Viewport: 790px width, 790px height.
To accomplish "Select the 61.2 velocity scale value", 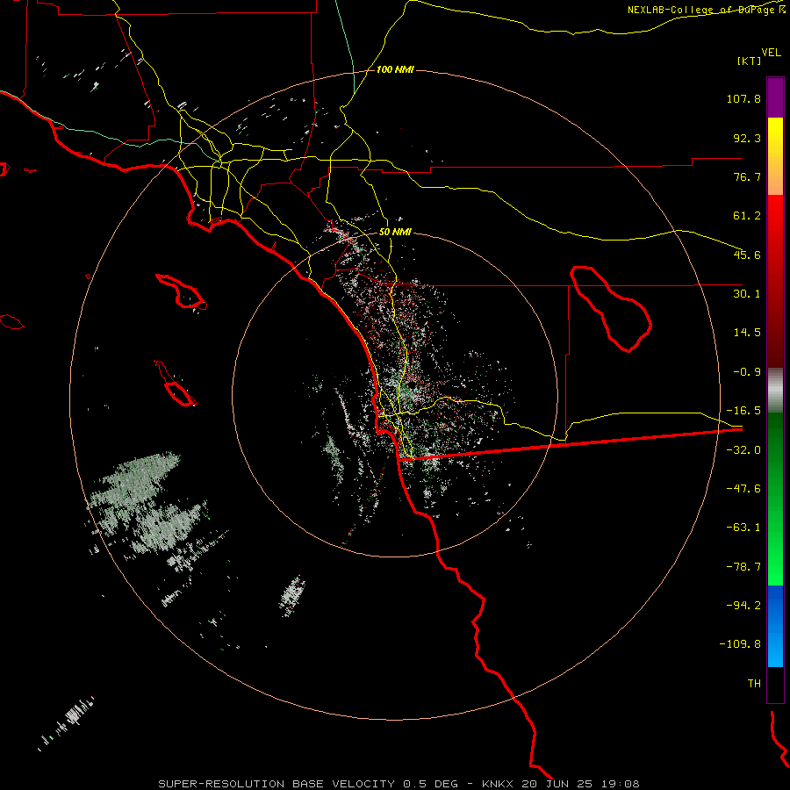I will tap(747, 216).
